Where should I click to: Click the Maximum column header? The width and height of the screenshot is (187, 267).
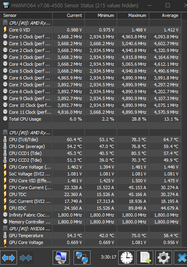click(133, 15)
